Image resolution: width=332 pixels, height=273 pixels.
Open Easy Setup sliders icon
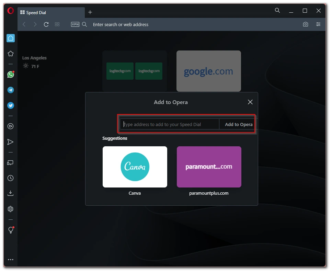click(x=318, y=24)
